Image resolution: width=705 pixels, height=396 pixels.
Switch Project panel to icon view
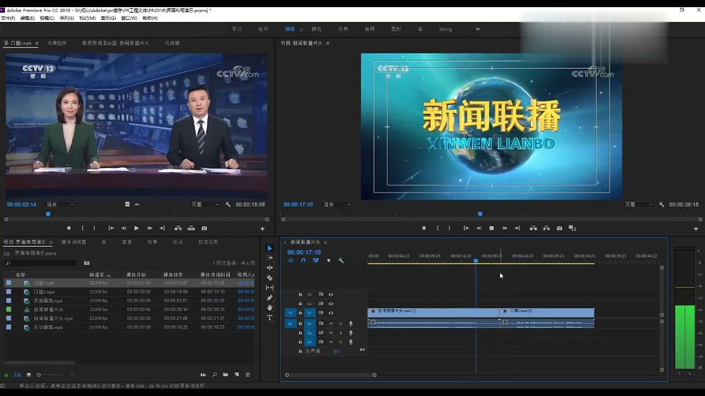(29, 375)
